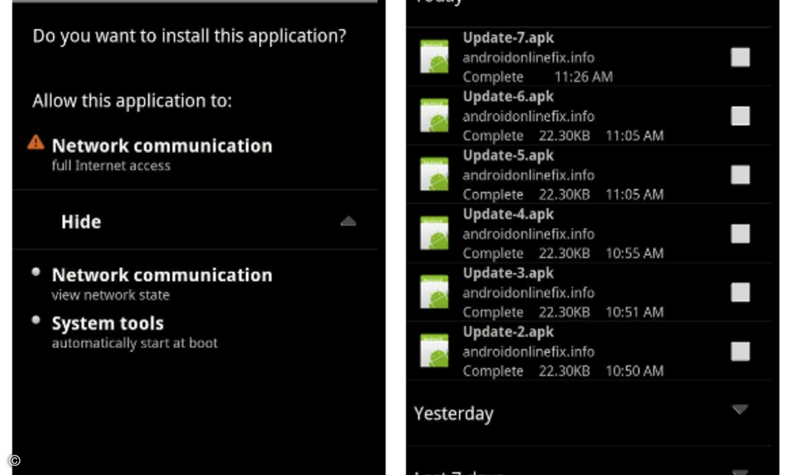
Task: Click the Update-3.apk Android file icon
Action: (x=434, y=292)
